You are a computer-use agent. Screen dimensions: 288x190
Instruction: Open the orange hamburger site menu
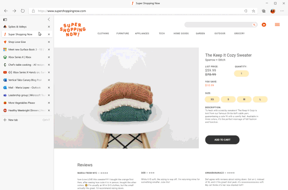(277, 25)
